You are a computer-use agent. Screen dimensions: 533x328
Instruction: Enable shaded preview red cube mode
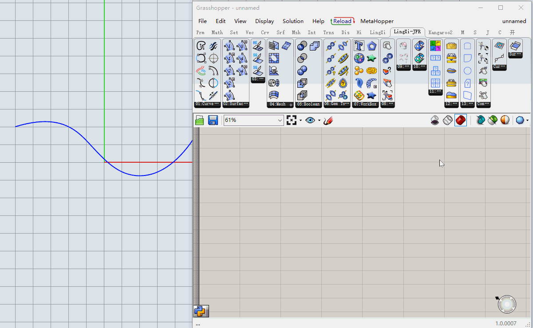click(461, 120)
